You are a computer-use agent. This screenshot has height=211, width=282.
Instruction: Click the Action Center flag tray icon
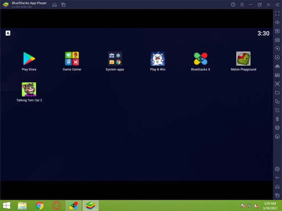coord(243,206)
